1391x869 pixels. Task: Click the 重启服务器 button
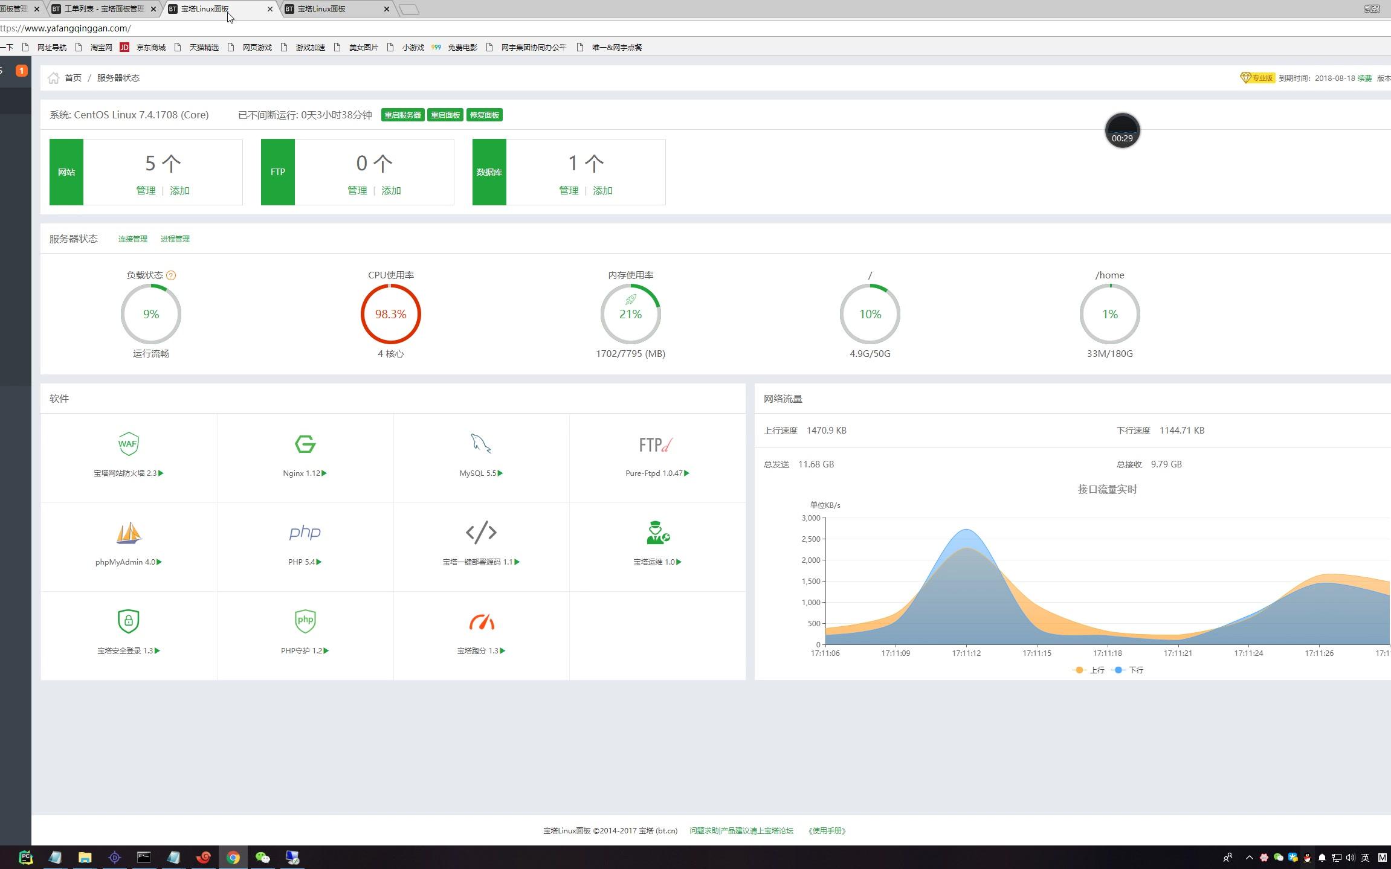402,115
